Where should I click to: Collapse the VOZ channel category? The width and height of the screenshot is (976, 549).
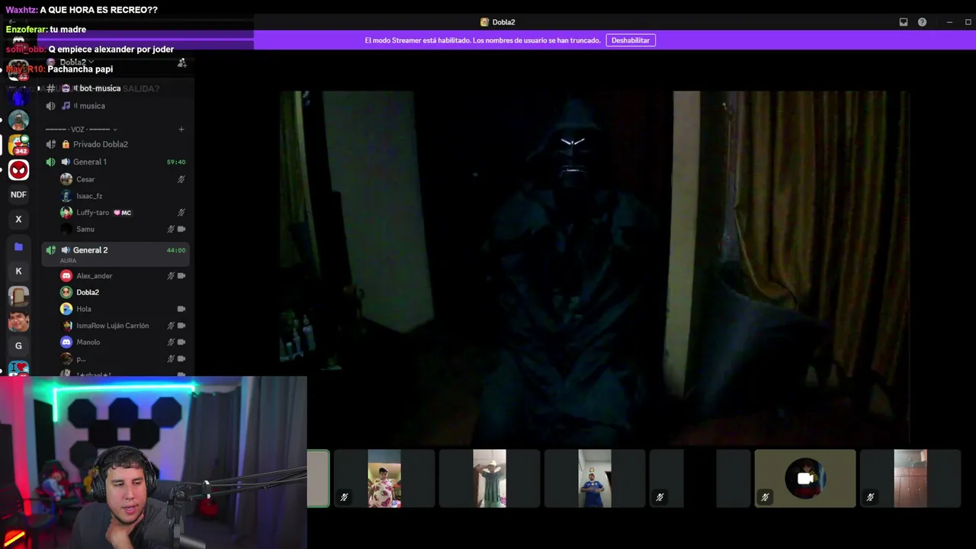81,130
